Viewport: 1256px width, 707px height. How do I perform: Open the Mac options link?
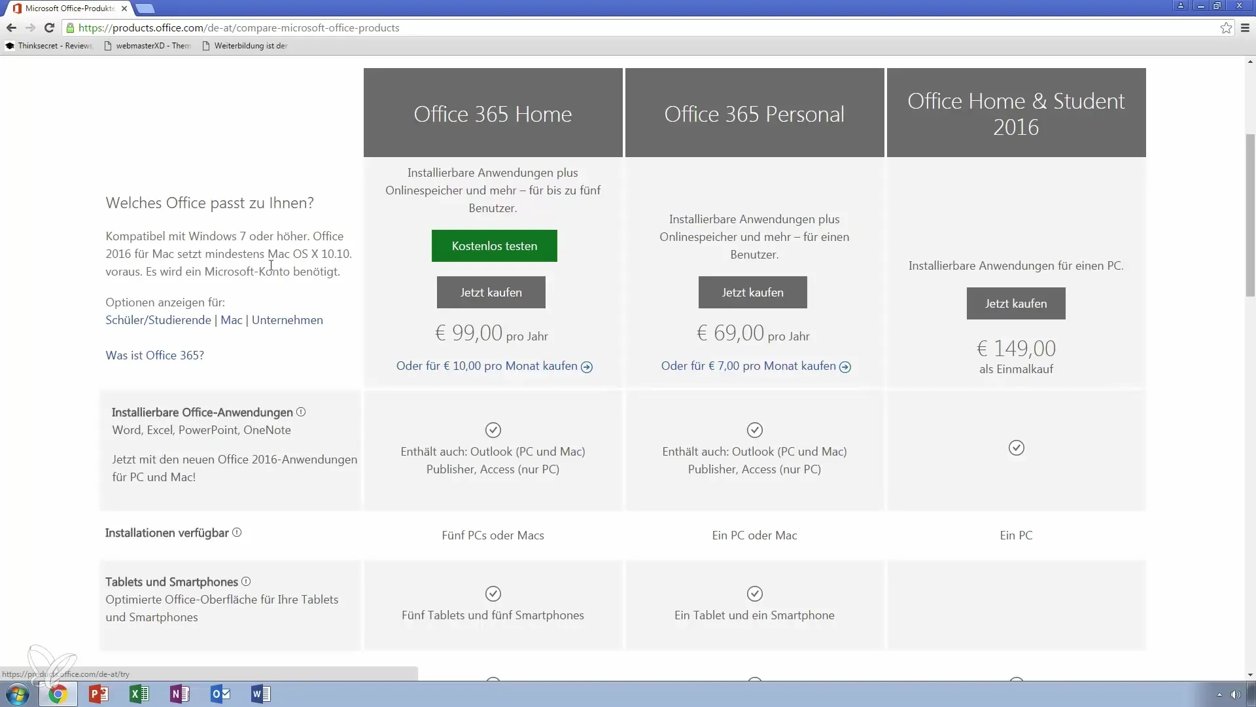(x=232, y=320)
